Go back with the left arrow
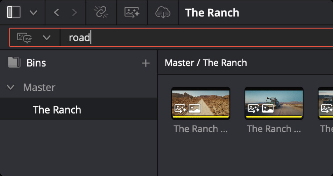This screenshot has width=333, height=176. pos(56,13)
